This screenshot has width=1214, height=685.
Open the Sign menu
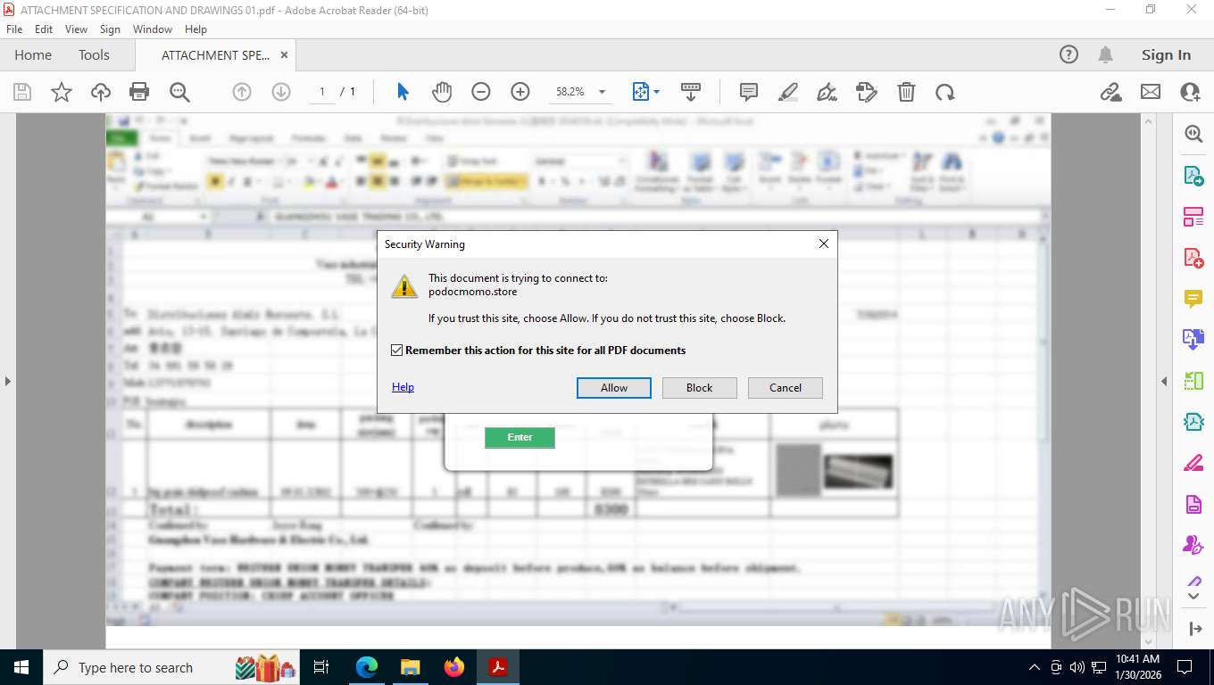coord(110,29)
